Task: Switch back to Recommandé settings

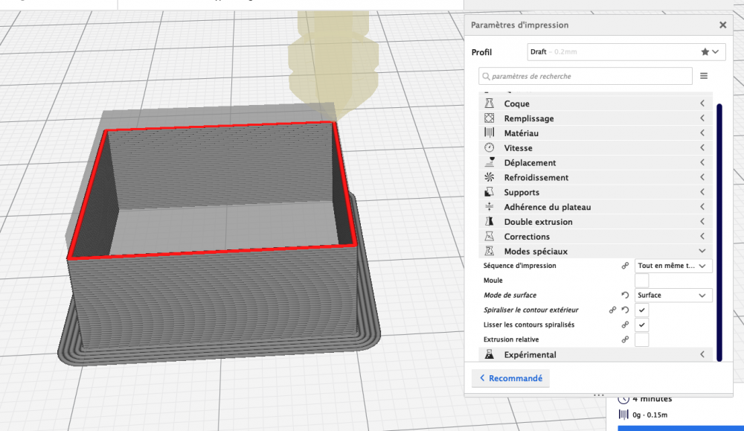Action: [510, 378]
